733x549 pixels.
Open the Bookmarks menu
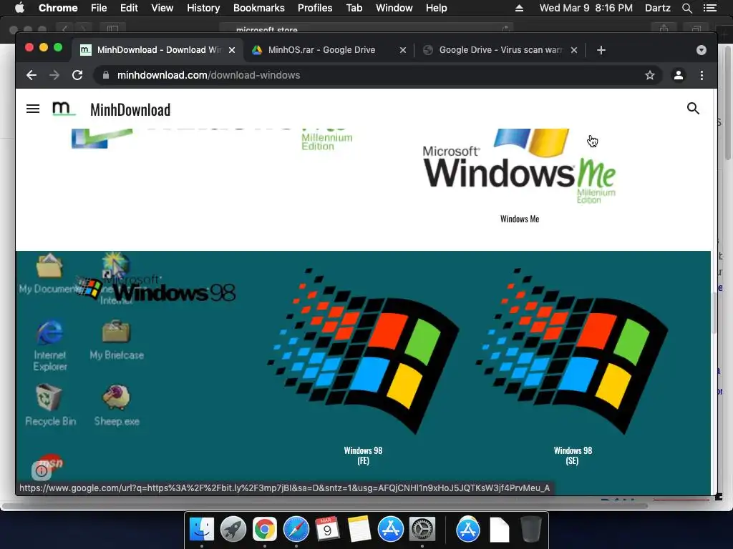coord(259,8)
